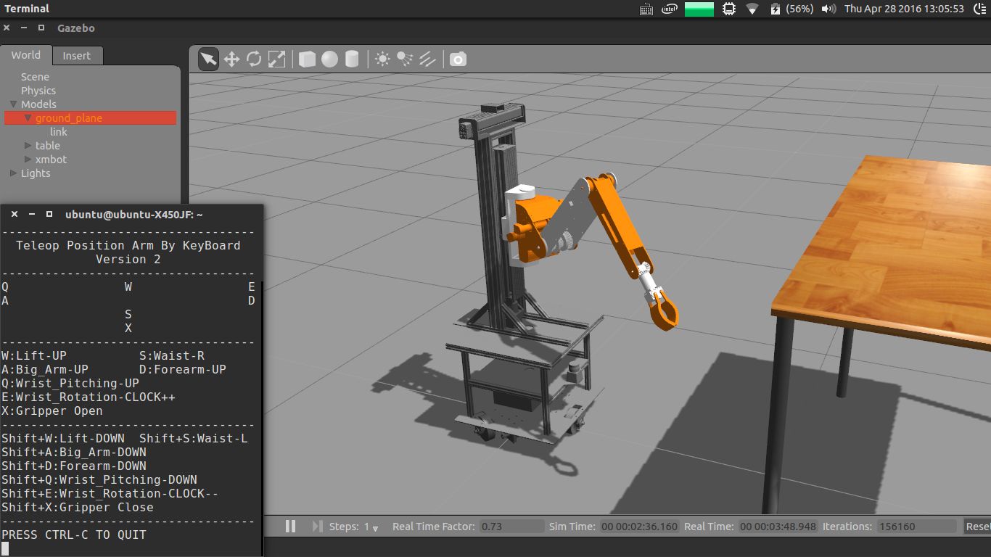Minimize the Gazebo window

click(24, 28)
